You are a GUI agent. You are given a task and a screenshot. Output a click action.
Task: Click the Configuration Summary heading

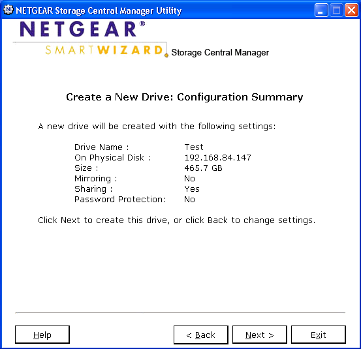(x=184, y=97)
